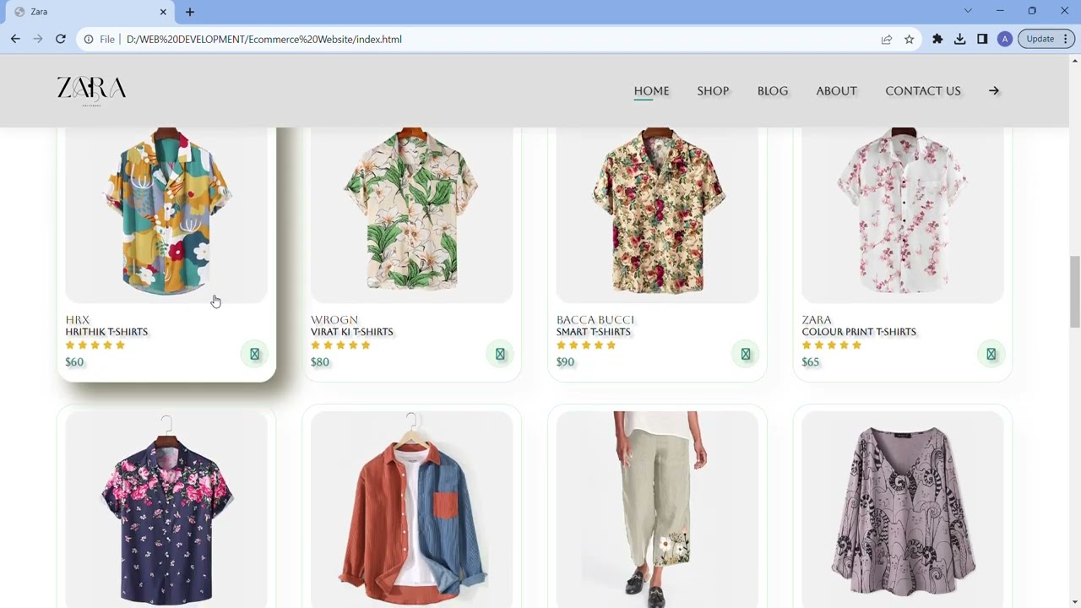Click the $65 price
1081x608 pixels.
pos(811,362)
